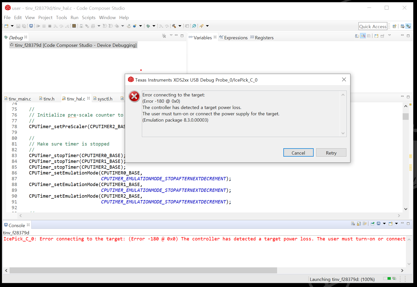The image size is (417, 287).
Task: Click the Skip All Breakpoints toolbar icon
Action: click(194, 26)
